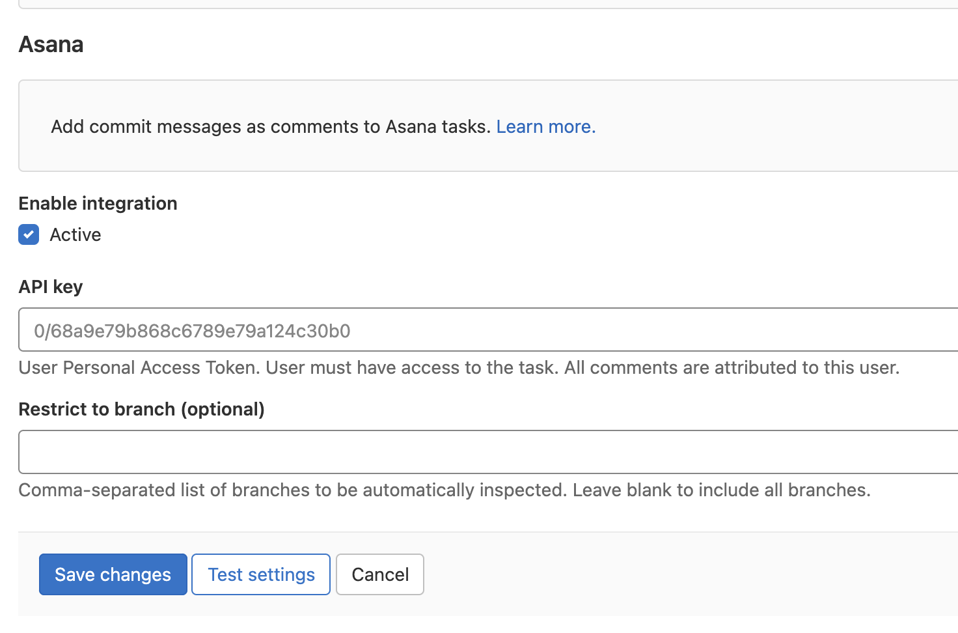Click the User Personal Access Token help text
958x633 pixels.
(x=459, y=367)
